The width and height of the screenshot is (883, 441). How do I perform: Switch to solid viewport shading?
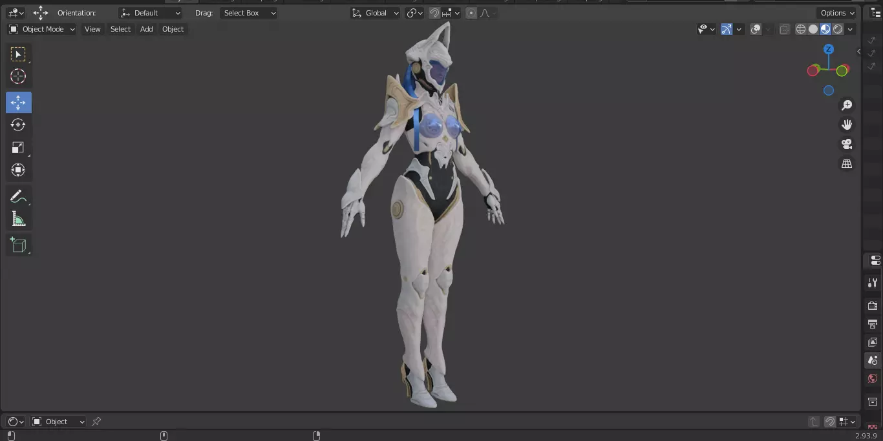point(813,29)
